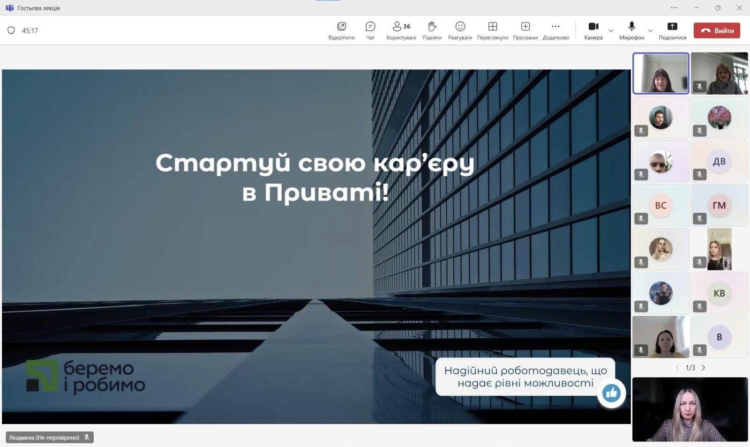Toggle the Мікрофон mute state
The height and width of the screenshot is (447, 750).
point(631,30)
